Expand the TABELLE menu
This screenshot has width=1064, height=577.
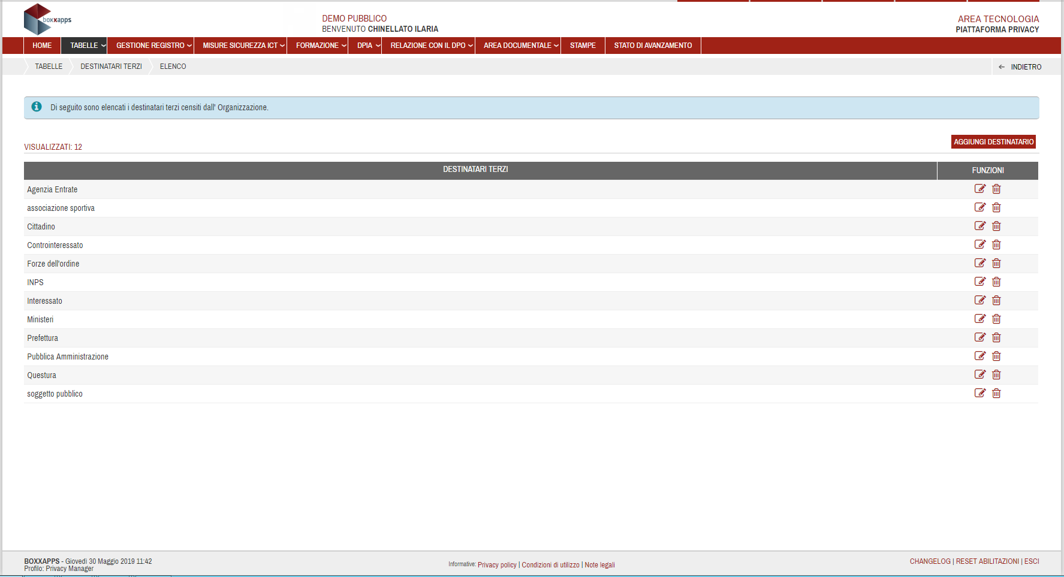click(x=84, y=46)
